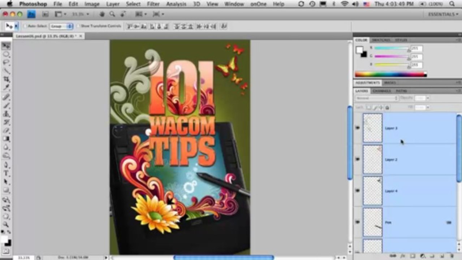Screen dimensions: 462x260
Task: Open the Layer menu
Action: tap(113, 4)
